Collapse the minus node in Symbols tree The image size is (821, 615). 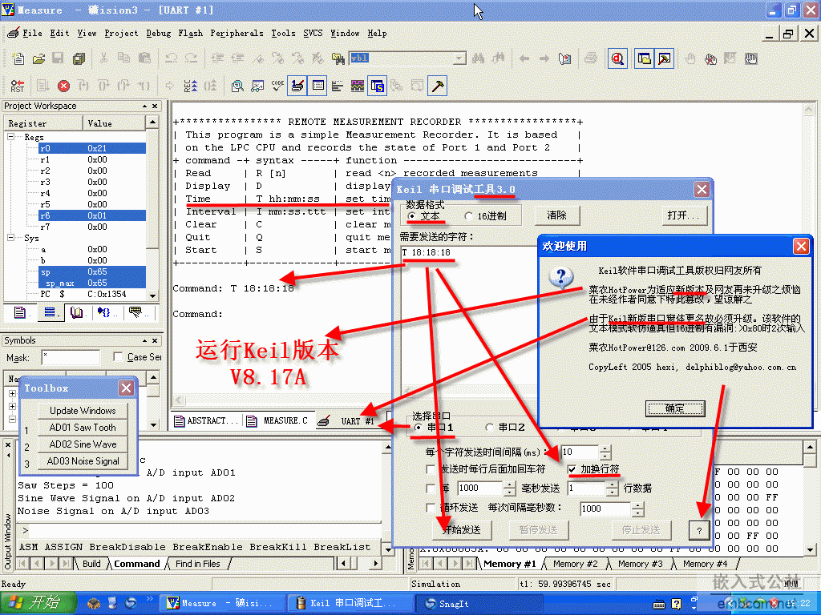click(x=12, y=419)
